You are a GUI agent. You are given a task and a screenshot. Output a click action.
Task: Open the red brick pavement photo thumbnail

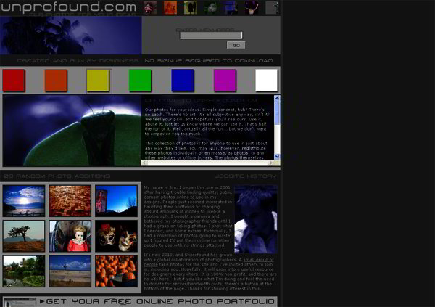coord(70,201)
